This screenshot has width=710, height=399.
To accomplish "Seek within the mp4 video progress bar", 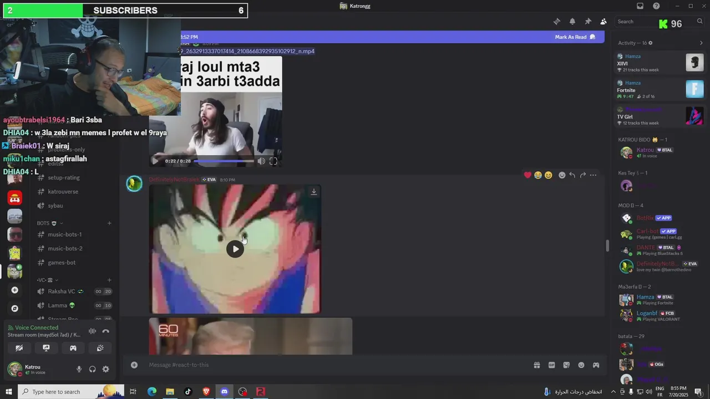I will point(224,161).
